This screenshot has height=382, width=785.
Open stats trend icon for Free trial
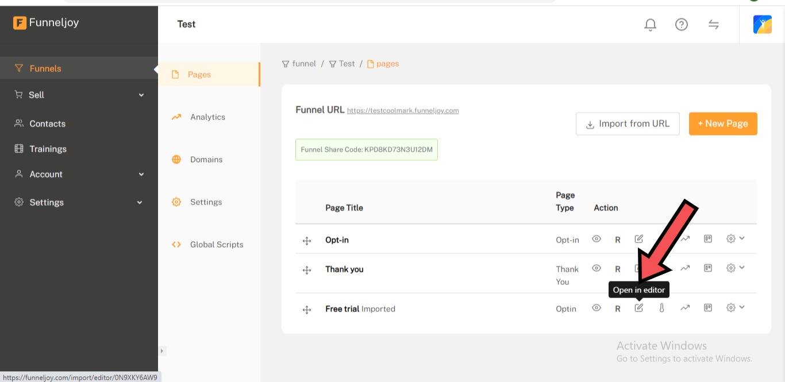[x=685, y=308]
